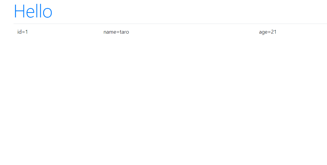The height and width of the screenshot is (165, 327).
Task: Click the equals sign in age=21
Action: pyautogui.click(x=269, y=32)
